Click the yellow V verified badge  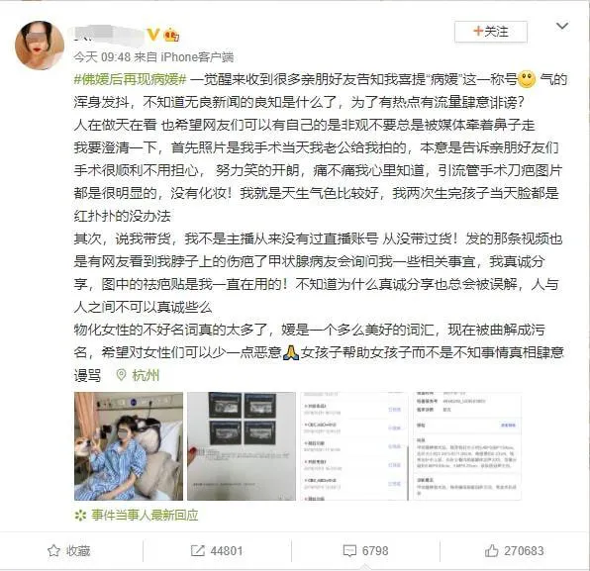coord(153,35)
